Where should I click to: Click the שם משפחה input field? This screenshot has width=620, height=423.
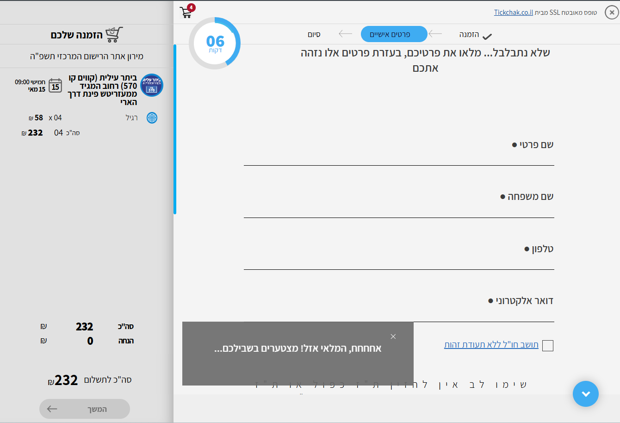pyautogui.click(x=399, y=211)
